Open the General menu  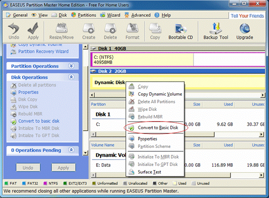[17, 15]
